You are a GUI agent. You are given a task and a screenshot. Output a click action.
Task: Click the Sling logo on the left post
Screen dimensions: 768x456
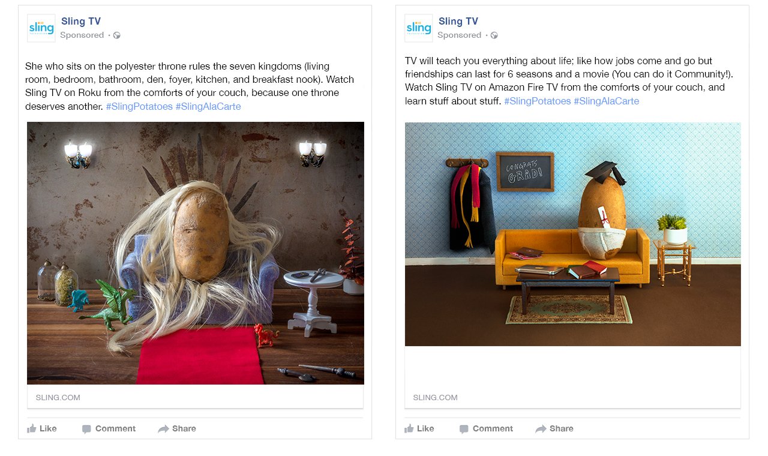coord(41,28)
